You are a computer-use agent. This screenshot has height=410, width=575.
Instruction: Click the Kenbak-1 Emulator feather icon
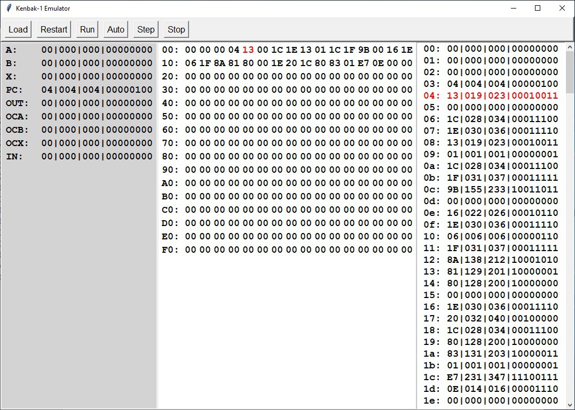(x=9, y=8)
